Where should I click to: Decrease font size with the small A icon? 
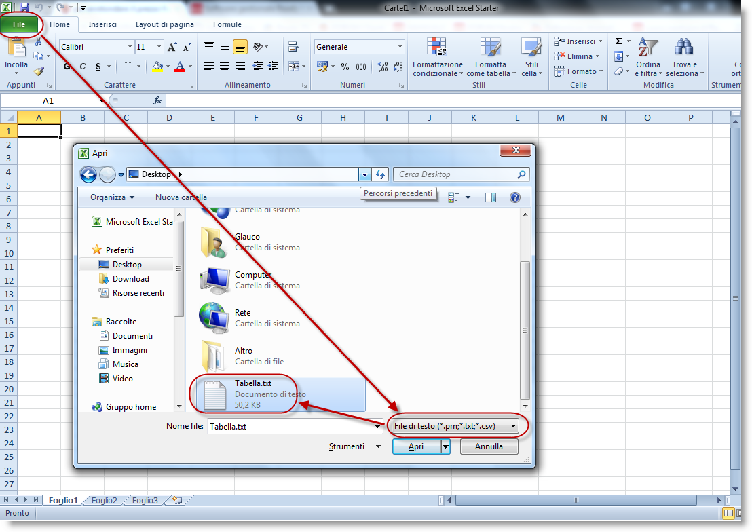(187, 47)
